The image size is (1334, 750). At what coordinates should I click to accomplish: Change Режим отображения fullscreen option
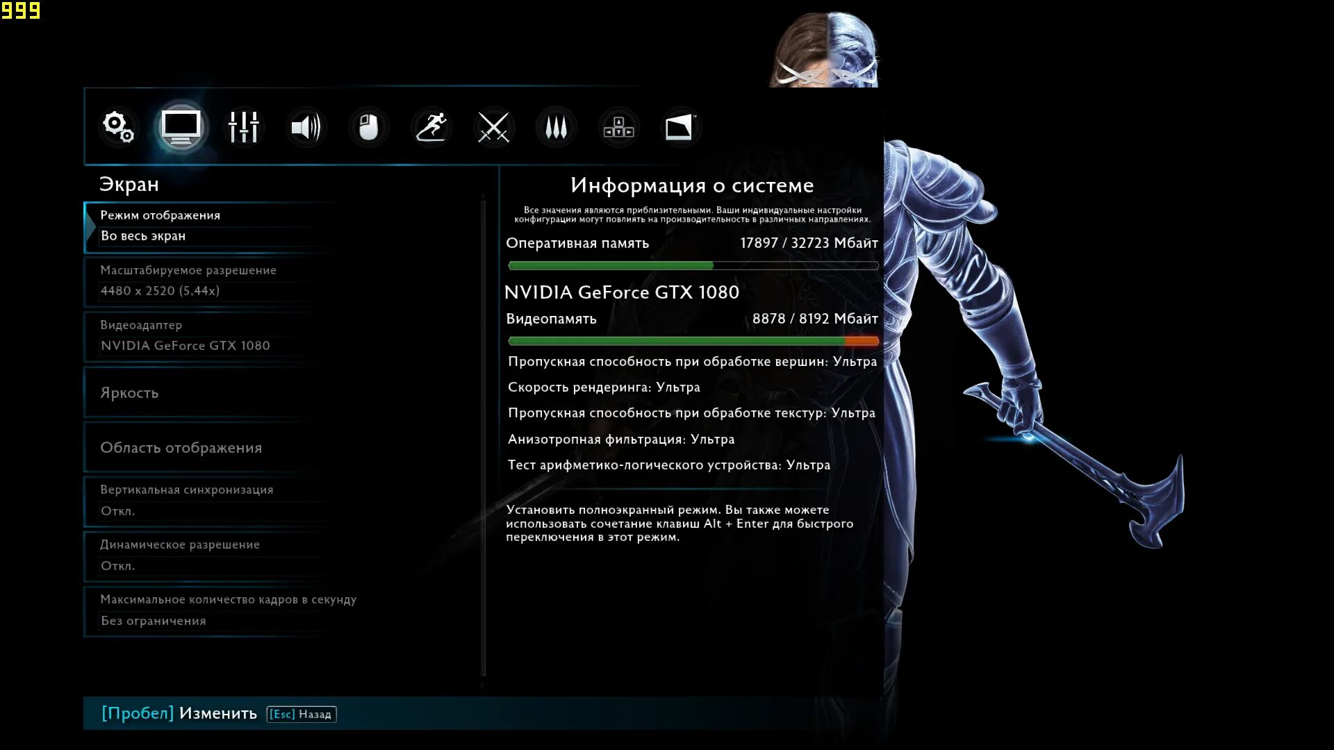tap(208, 226)
